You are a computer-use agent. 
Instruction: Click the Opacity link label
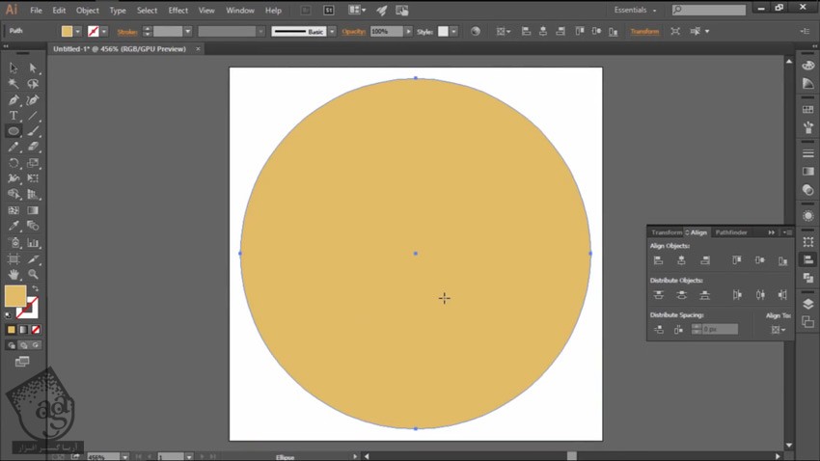353,32
